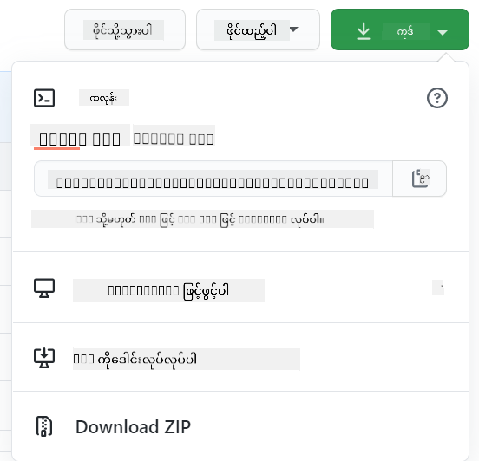Click the monitor icon with the download arrow

(x=44, y=358)
